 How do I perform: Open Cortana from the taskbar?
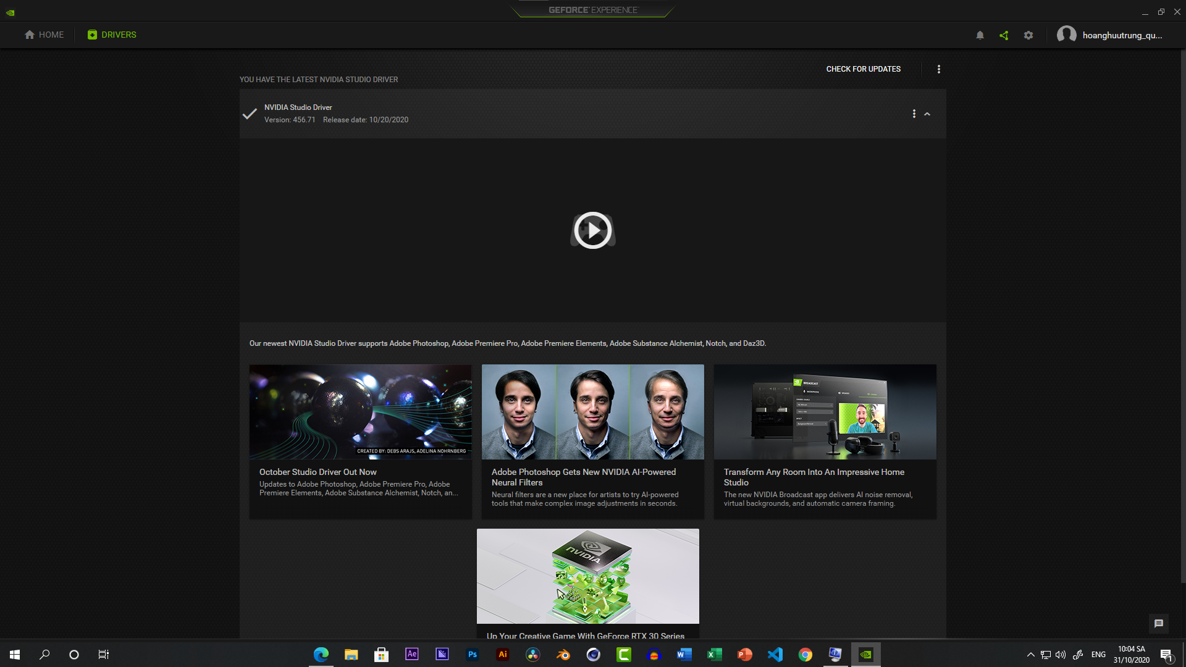click(74, 655)
